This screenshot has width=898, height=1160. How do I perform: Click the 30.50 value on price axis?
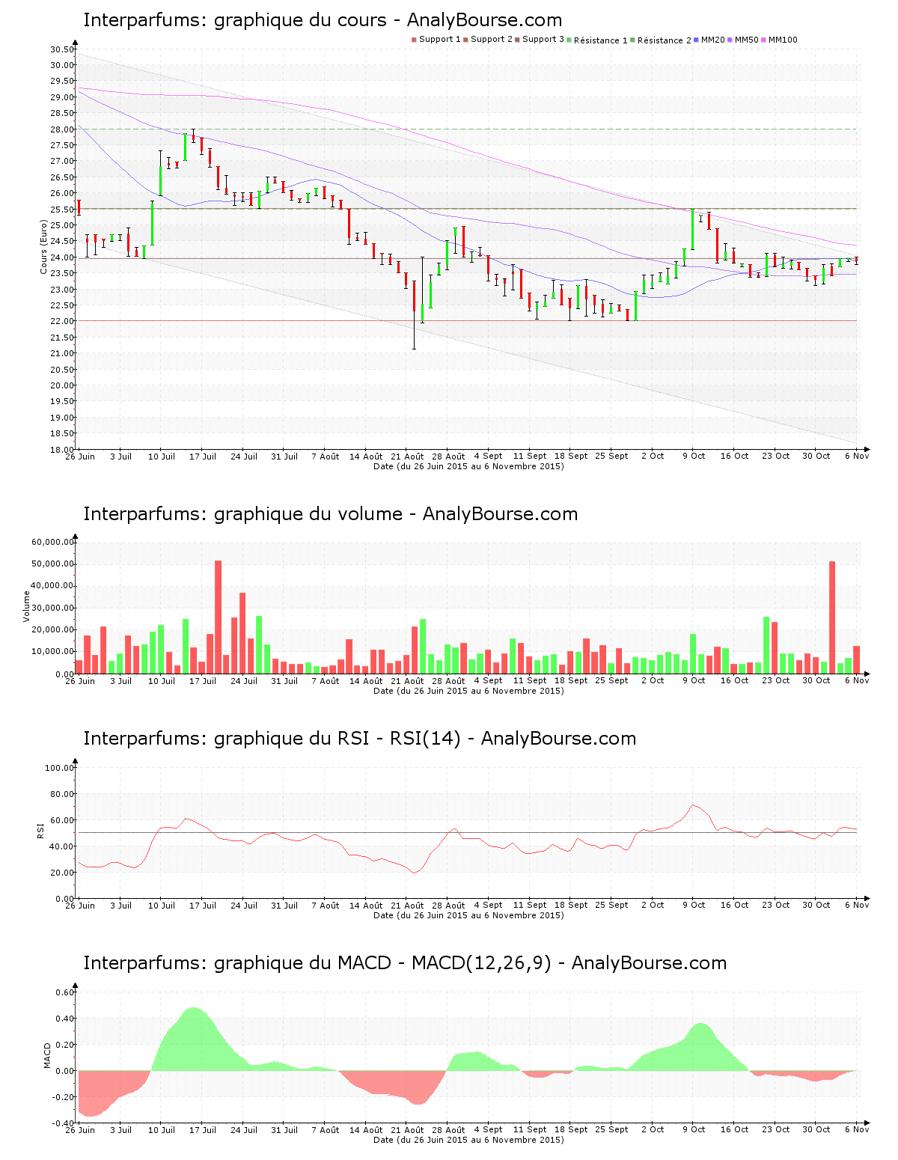[x=62, y=49]
